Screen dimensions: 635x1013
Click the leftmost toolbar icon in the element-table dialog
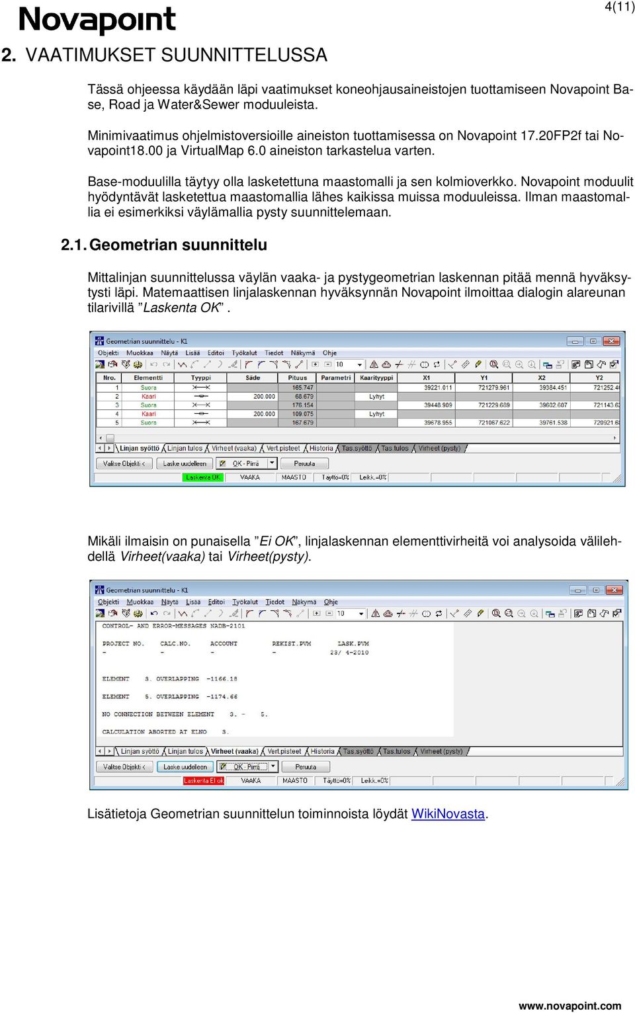[x=101, y=364]
